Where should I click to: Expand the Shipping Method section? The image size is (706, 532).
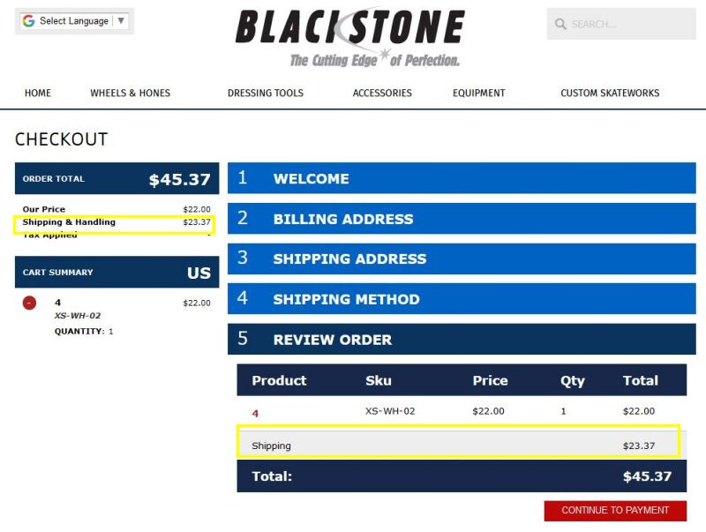[x=462, y=299]
